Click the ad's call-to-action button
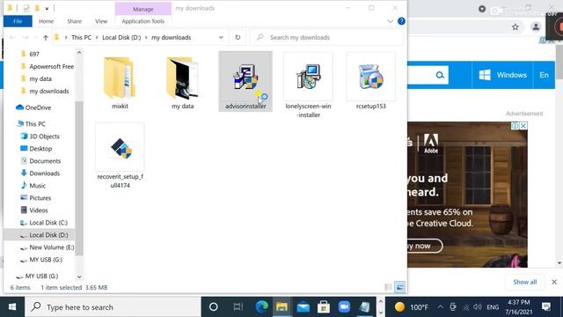 pos(424,246)
